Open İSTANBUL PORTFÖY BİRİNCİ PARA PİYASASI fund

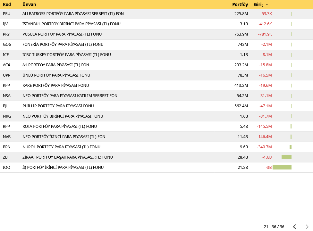[72, 24]
